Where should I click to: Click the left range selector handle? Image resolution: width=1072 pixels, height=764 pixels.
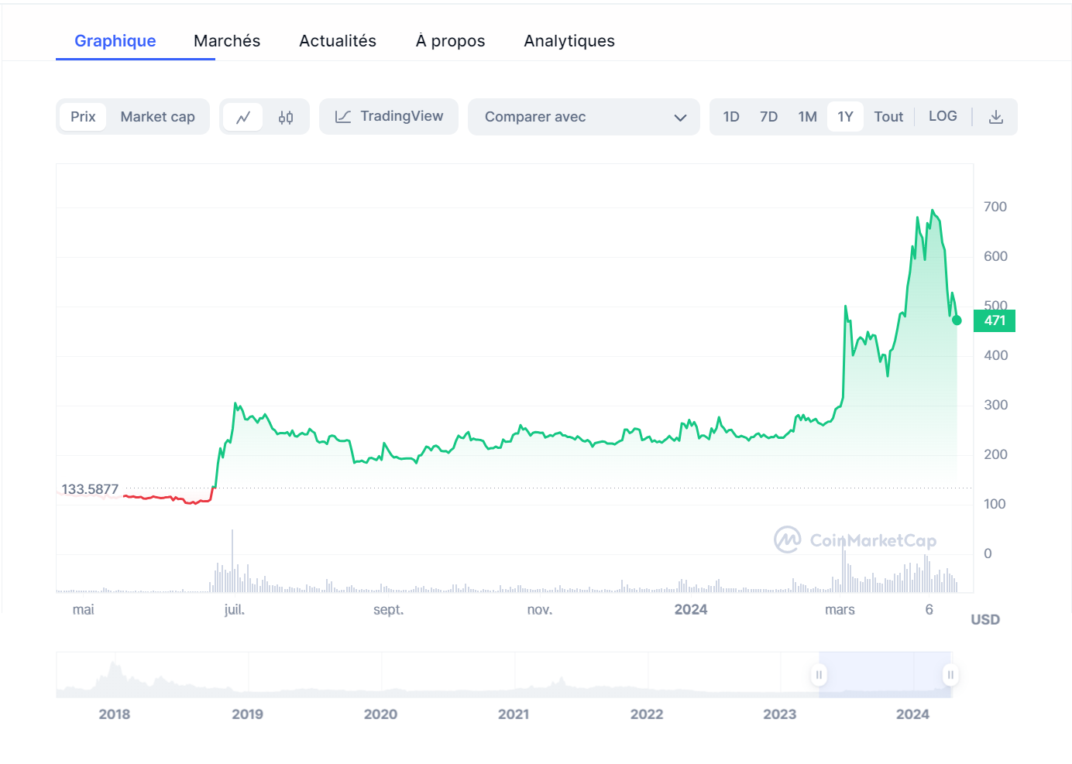[x=819, y=675]
